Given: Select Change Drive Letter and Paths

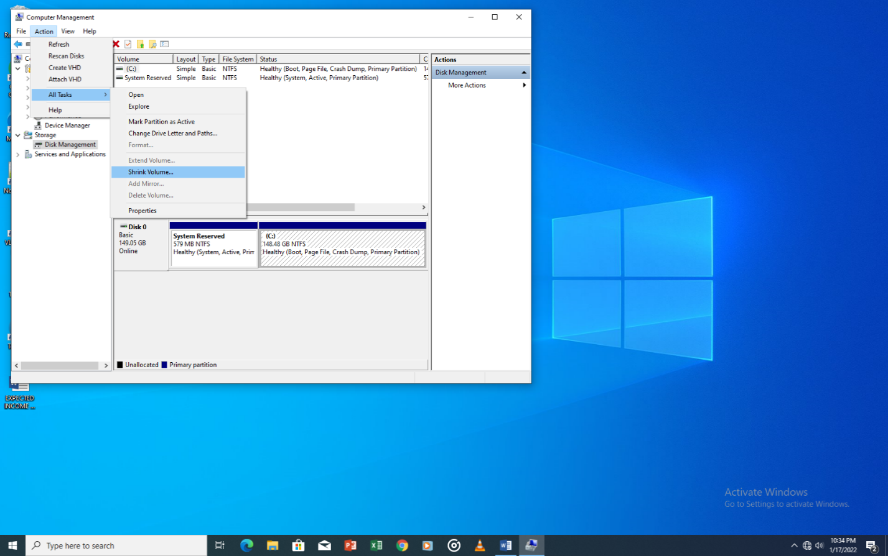Looking at the screenshot, I should click(172, 134).
